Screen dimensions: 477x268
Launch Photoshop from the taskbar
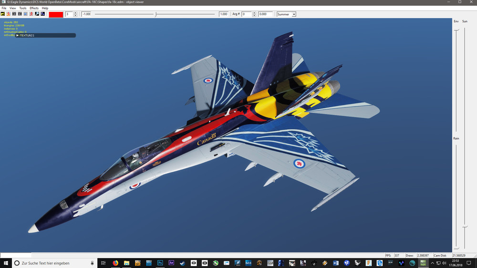pyautogui.click(x=160, y=263)
